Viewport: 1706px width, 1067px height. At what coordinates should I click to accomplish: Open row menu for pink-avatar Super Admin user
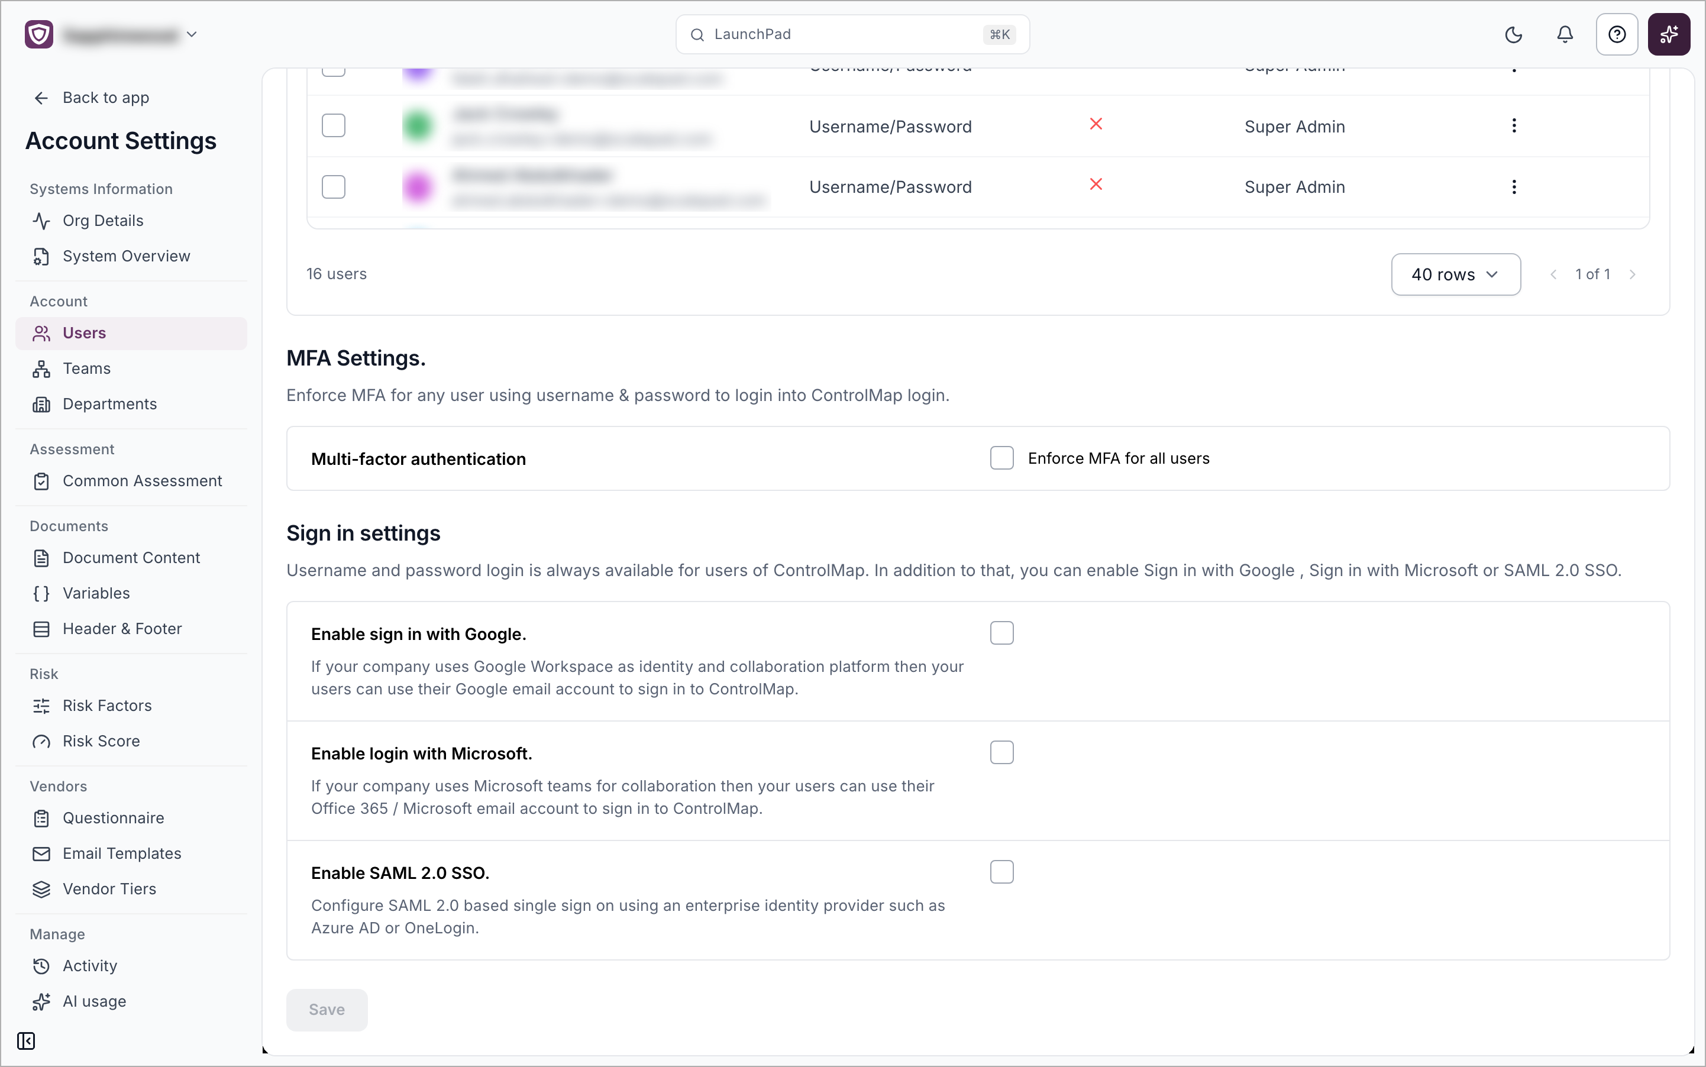click(1514, 187)
